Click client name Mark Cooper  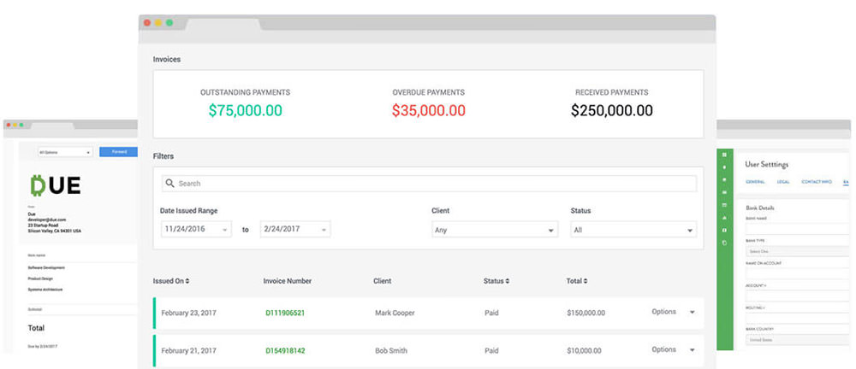click(x=395, y=313)
